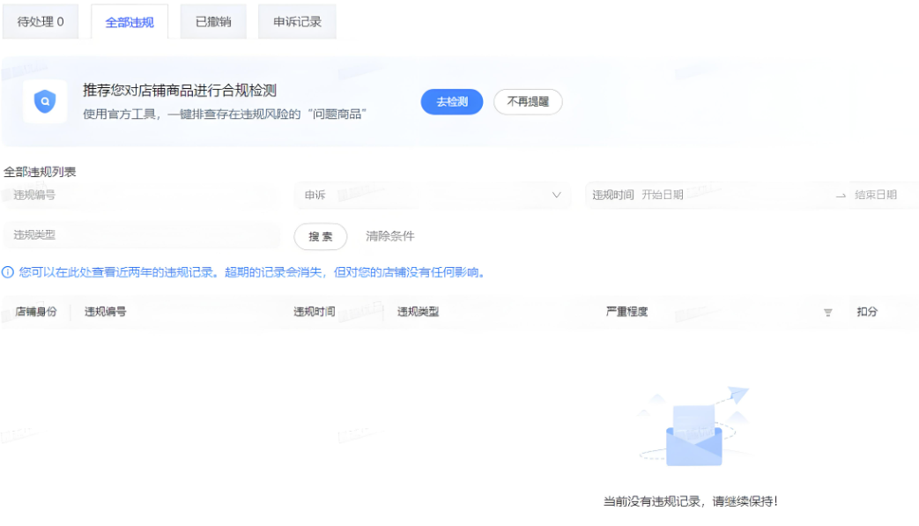Click the arrow between date fields
The width and height of the screenshot is (919, 526).
841,196
